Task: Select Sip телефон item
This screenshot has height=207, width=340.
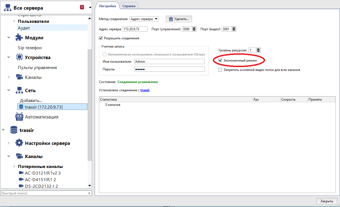Action: coord(30,48)
